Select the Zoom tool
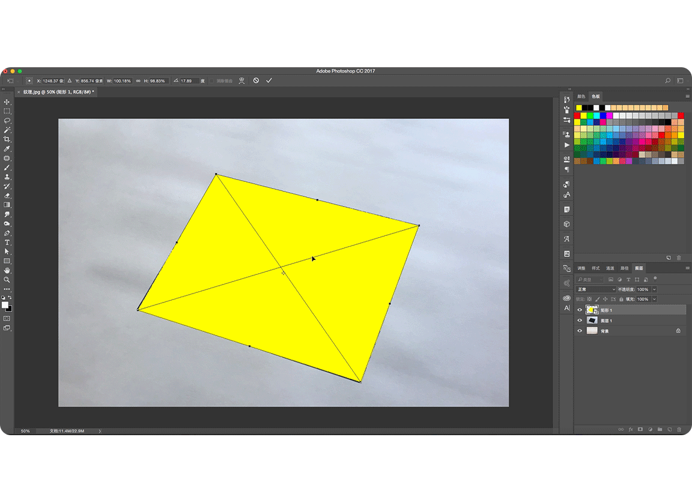This screenshot has width=692, height=503. (7, 280)
